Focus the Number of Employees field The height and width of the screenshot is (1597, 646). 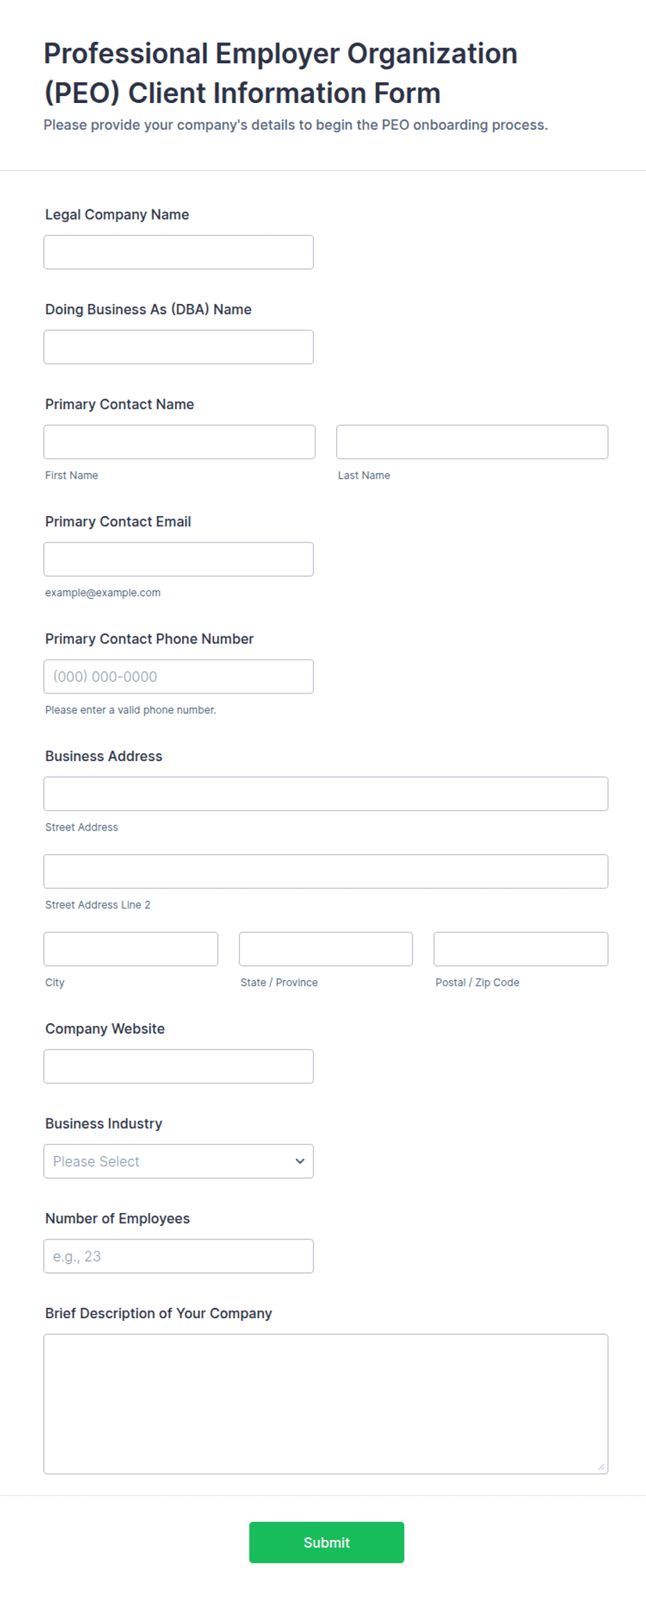[x=179, y=1256]
